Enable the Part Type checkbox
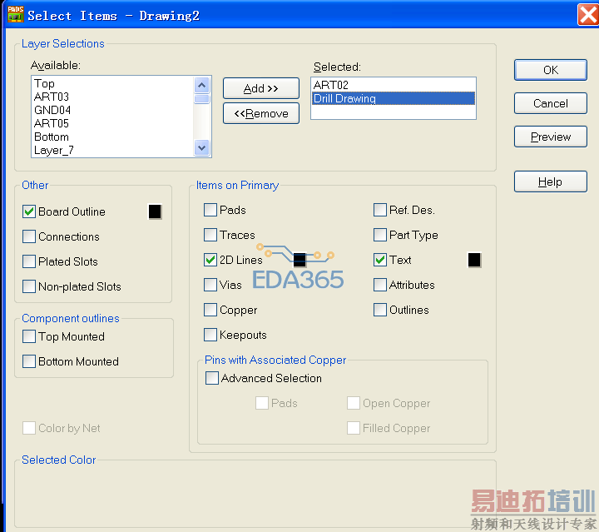599x532 pixels. (380, 235)
